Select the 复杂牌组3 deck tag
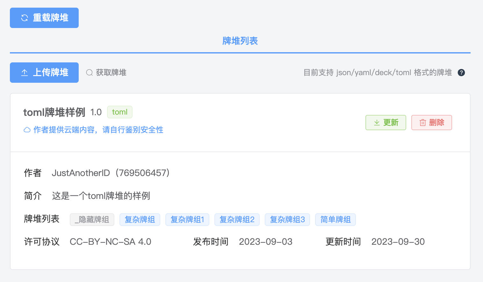The height and width of the screenshot is (282, 483). click(287, 219)
